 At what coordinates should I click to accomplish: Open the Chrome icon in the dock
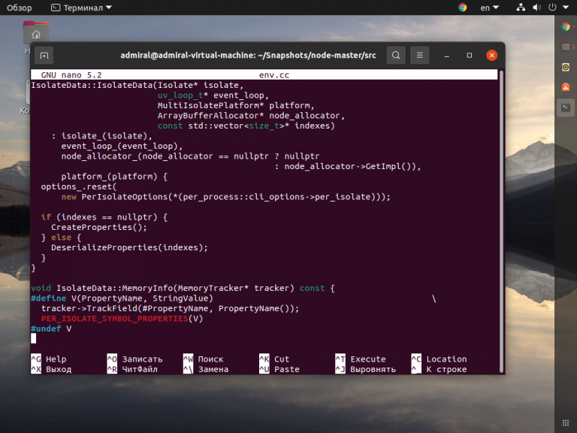[566, 26]
